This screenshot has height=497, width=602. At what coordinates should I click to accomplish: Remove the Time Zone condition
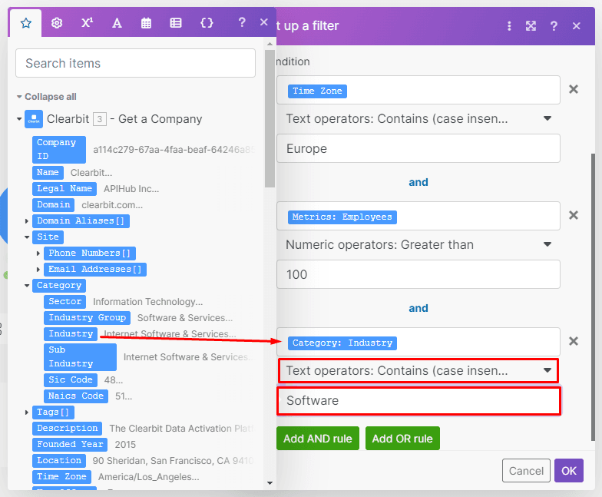(x=573, y=89)
